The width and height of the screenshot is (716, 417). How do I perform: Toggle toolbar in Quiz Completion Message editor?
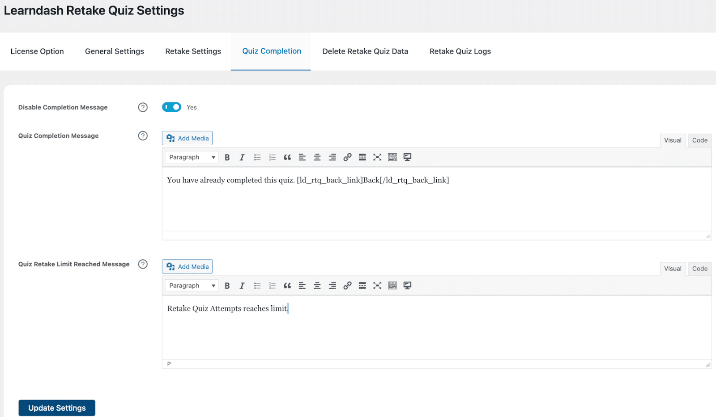pyautogui.click(x=392, y=157)
